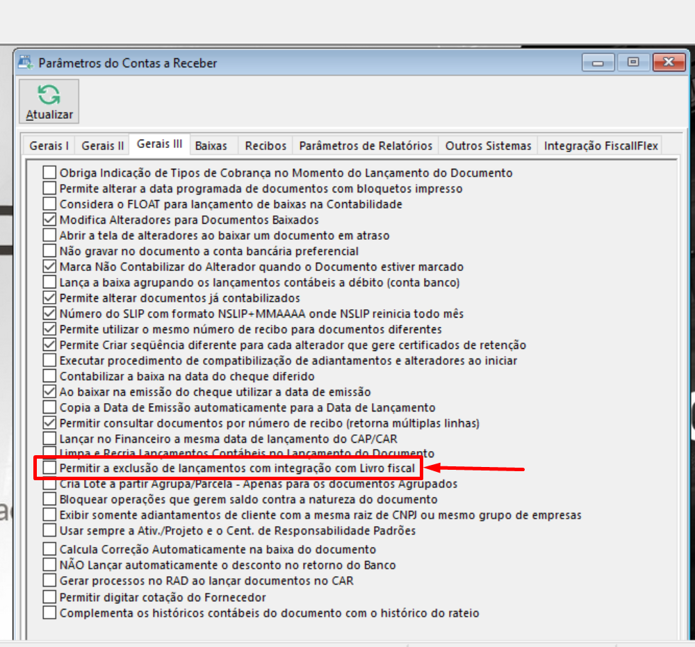
Task: Click the window title bar app icon
Action: coord(26,63)
